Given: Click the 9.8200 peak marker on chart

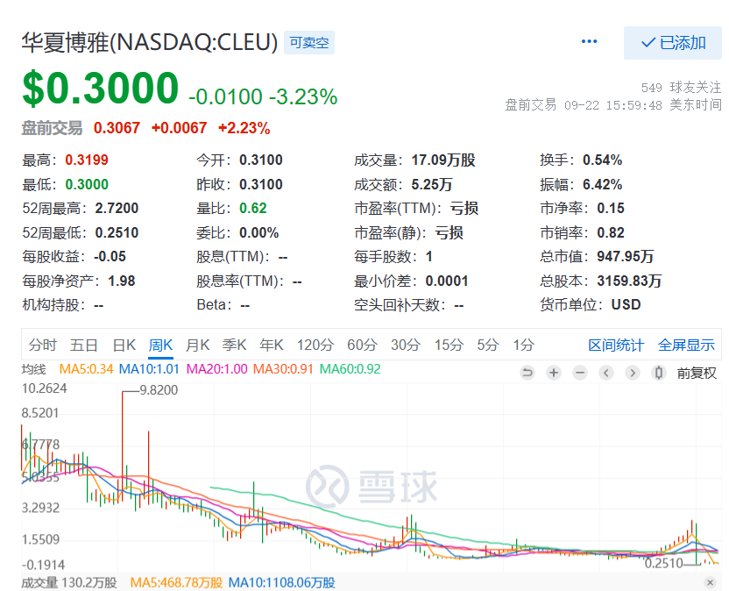Looking at the screenshot, I should [158, 390].
